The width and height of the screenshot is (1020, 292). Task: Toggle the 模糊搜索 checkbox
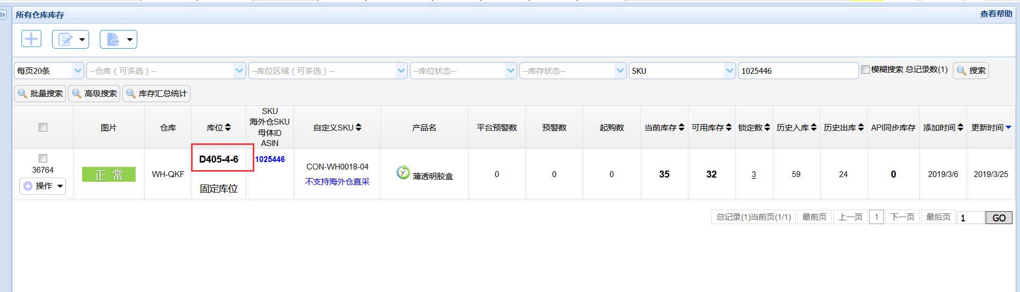click(x=865, y=70)
